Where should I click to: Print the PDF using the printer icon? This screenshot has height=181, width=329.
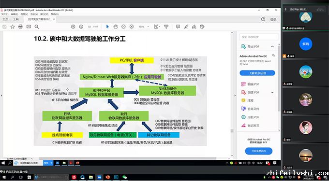pyautogui.click(x=20, y=27)
